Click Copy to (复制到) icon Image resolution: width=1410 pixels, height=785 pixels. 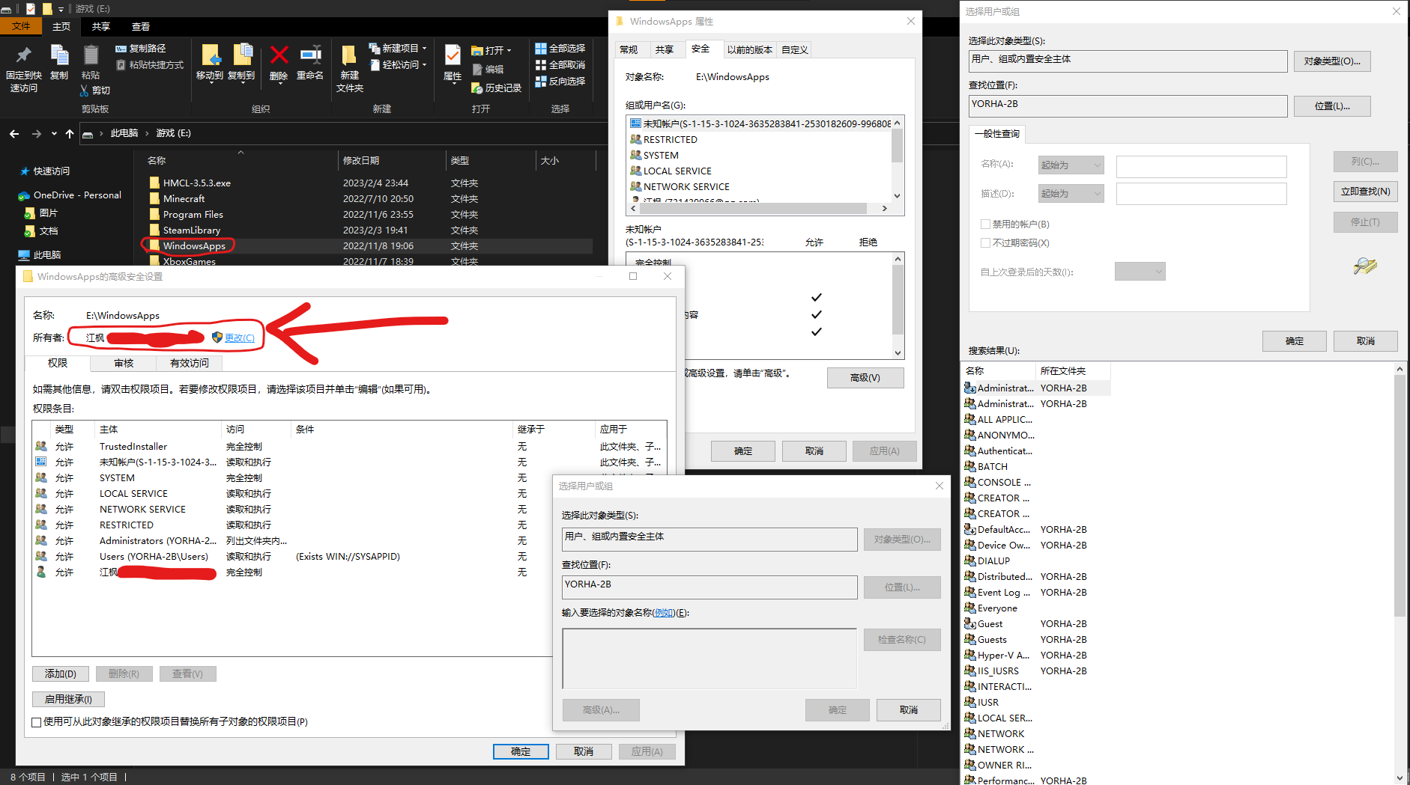coord(241,56)
